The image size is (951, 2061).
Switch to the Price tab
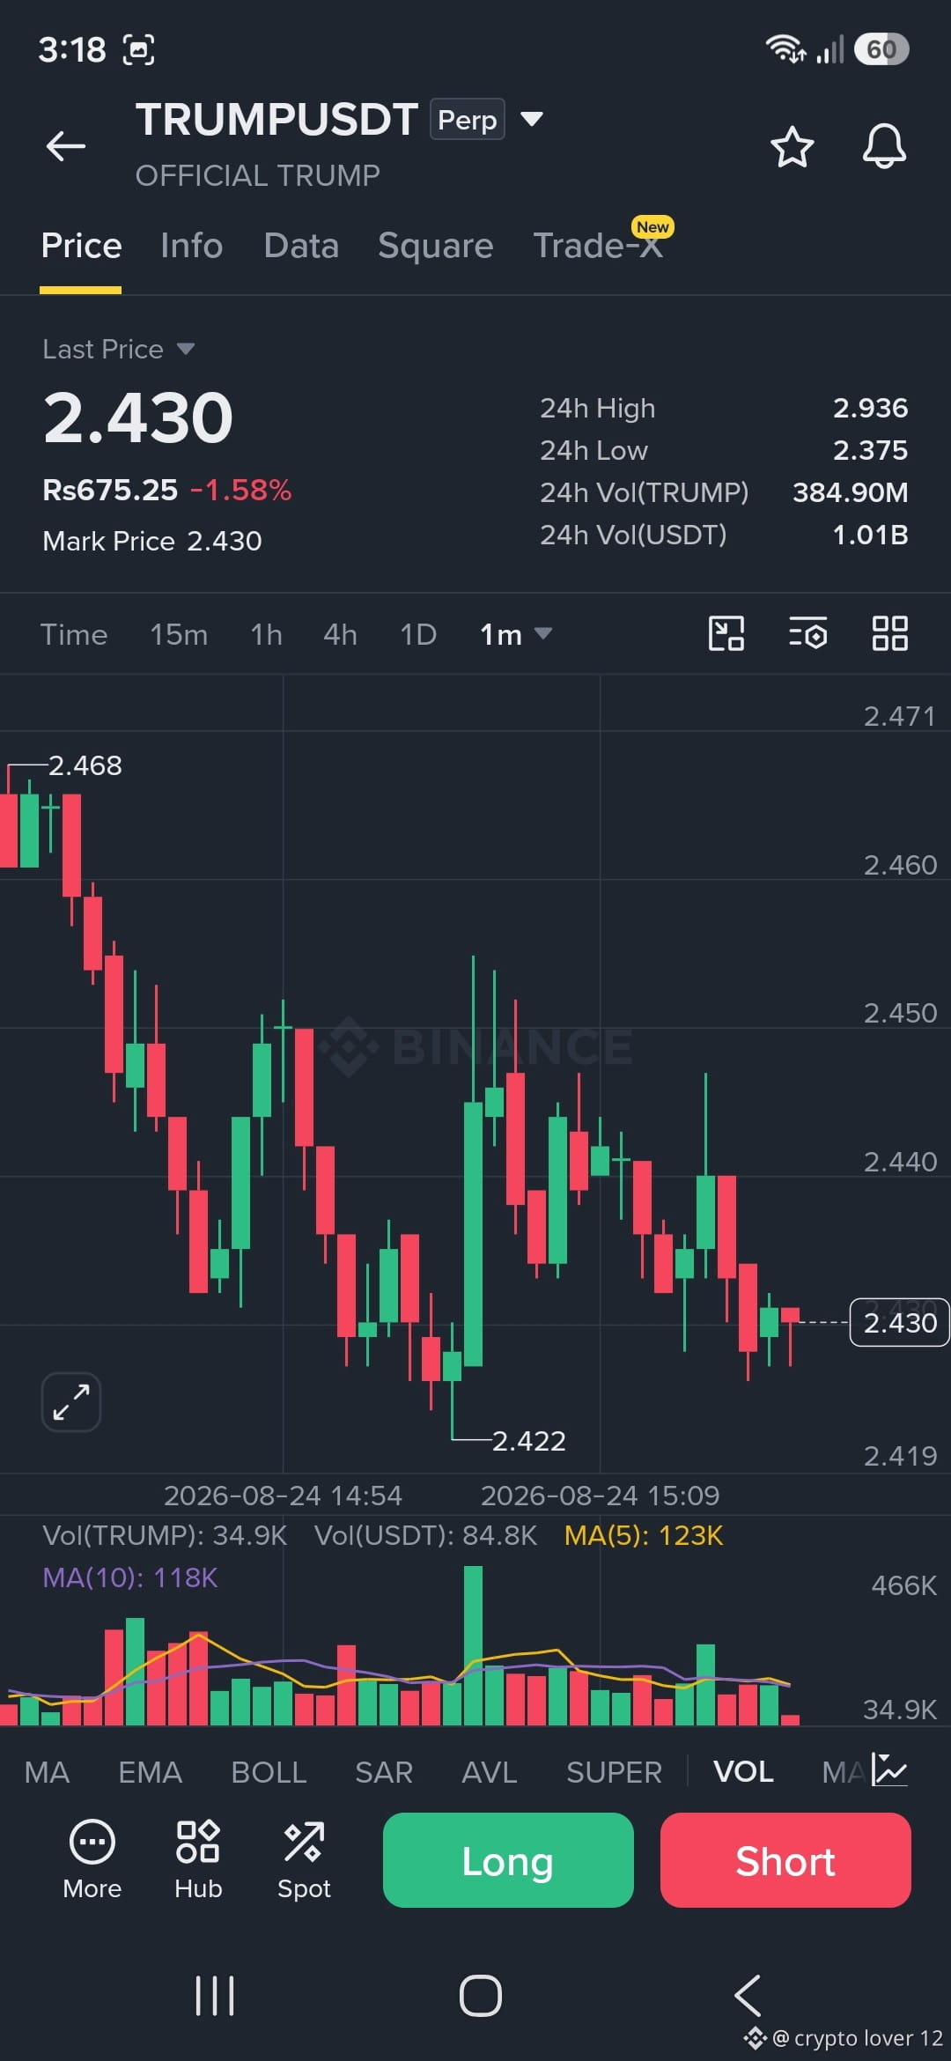click(x=81, y=246)
